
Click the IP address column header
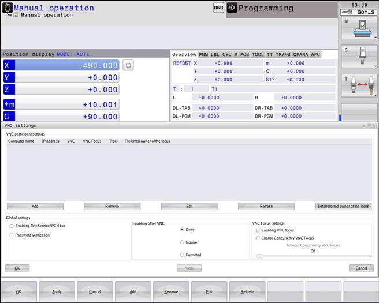pyautogui.click(x=50, y=141)
